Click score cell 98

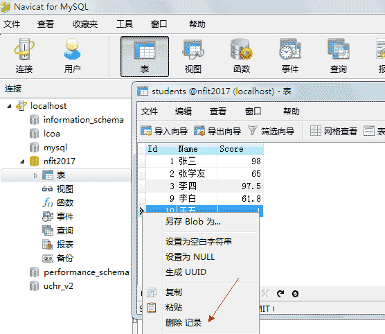tap(240, 161)
